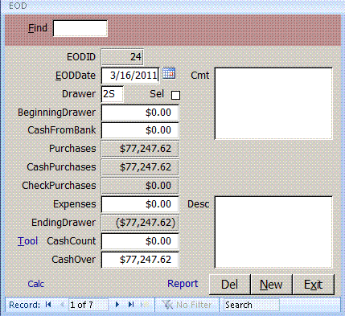This screenshot has height=316, width=345.
Task: Click inside the Desc text box
Action: pyautogui.click(x=273, y=232)
